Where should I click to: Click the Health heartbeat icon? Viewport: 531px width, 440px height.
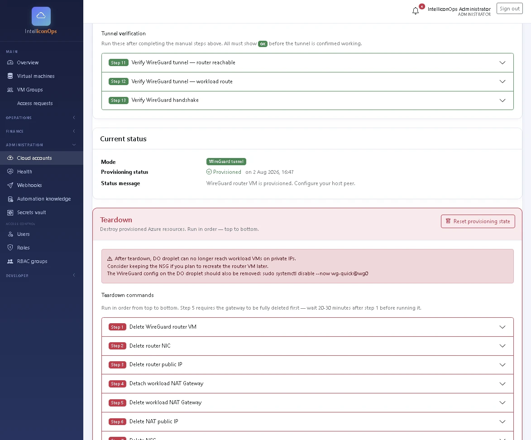click(x=10, y=172)
